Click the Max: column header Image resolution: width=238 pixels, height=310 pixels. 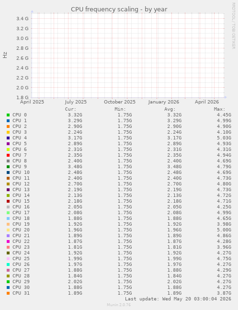[219, 109]
